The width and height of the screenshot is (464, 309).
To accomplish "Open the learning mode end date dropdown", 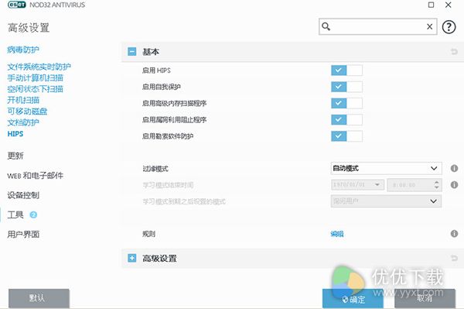I will click(357, 185).
